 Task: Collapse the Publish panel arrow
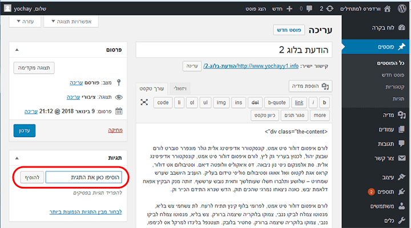(x=17, y=50)
